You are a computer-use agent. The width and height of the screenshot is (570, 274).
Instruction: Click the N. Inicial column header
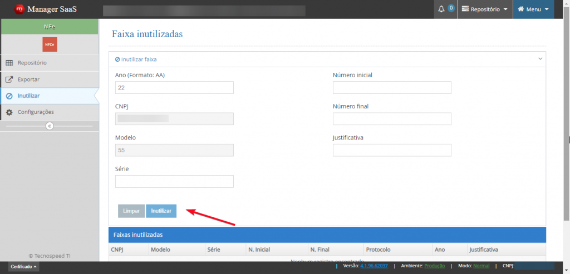click(277, 250)
